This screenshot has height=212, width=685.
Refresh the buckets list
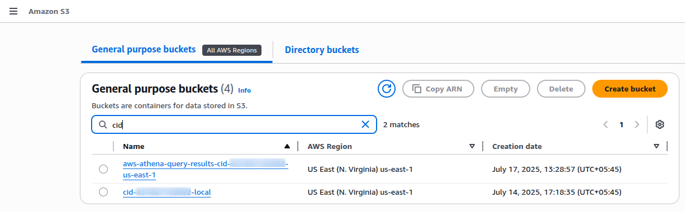tap(387, 89)
